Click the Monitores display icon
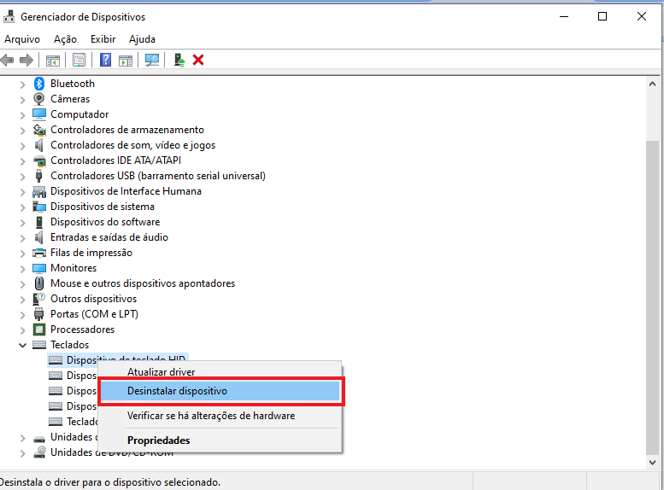 click(39, 268)
